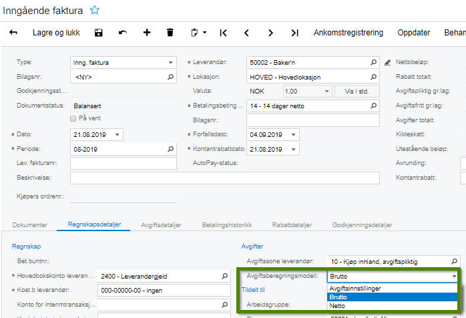This screenshot has width=466, height=318.
Task: Switch to Avgiftsdetaljer tab
Action: (x=161, y=225)
